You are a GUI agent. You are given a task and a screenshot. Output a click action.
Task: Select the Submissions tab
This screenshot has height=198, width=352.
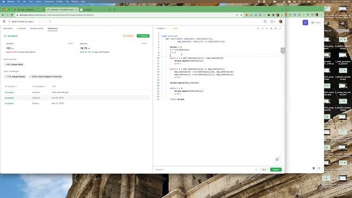pyautogui.click(x=53, y=29)
